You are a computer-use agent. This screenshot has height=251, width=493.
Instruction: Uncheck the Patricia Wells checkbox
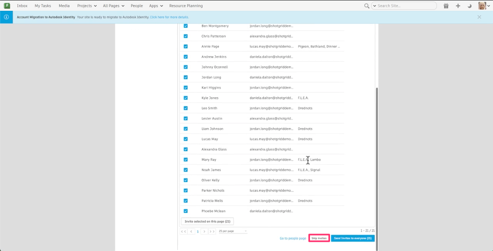click(186, 201)
